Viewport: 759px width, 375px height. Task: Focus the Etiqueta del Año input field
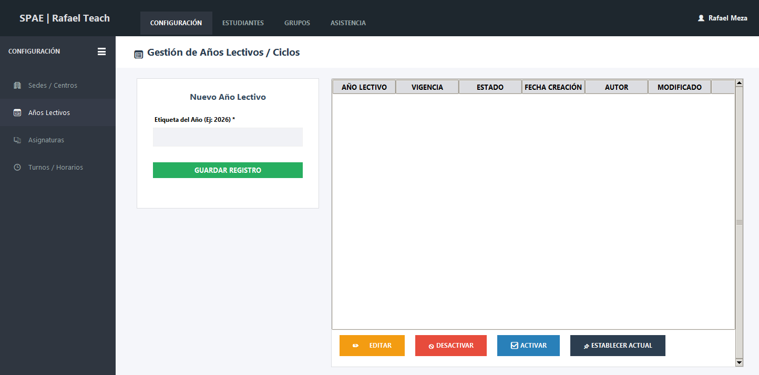228,137
